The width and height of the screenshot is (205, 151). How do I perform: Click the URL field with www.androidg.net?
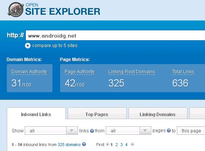115,35
